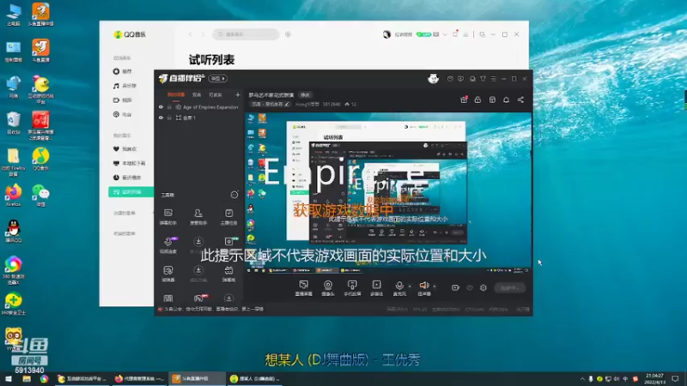Open the gift box icon in streaming header
The image size is (687, 386).
coord(464,100)
